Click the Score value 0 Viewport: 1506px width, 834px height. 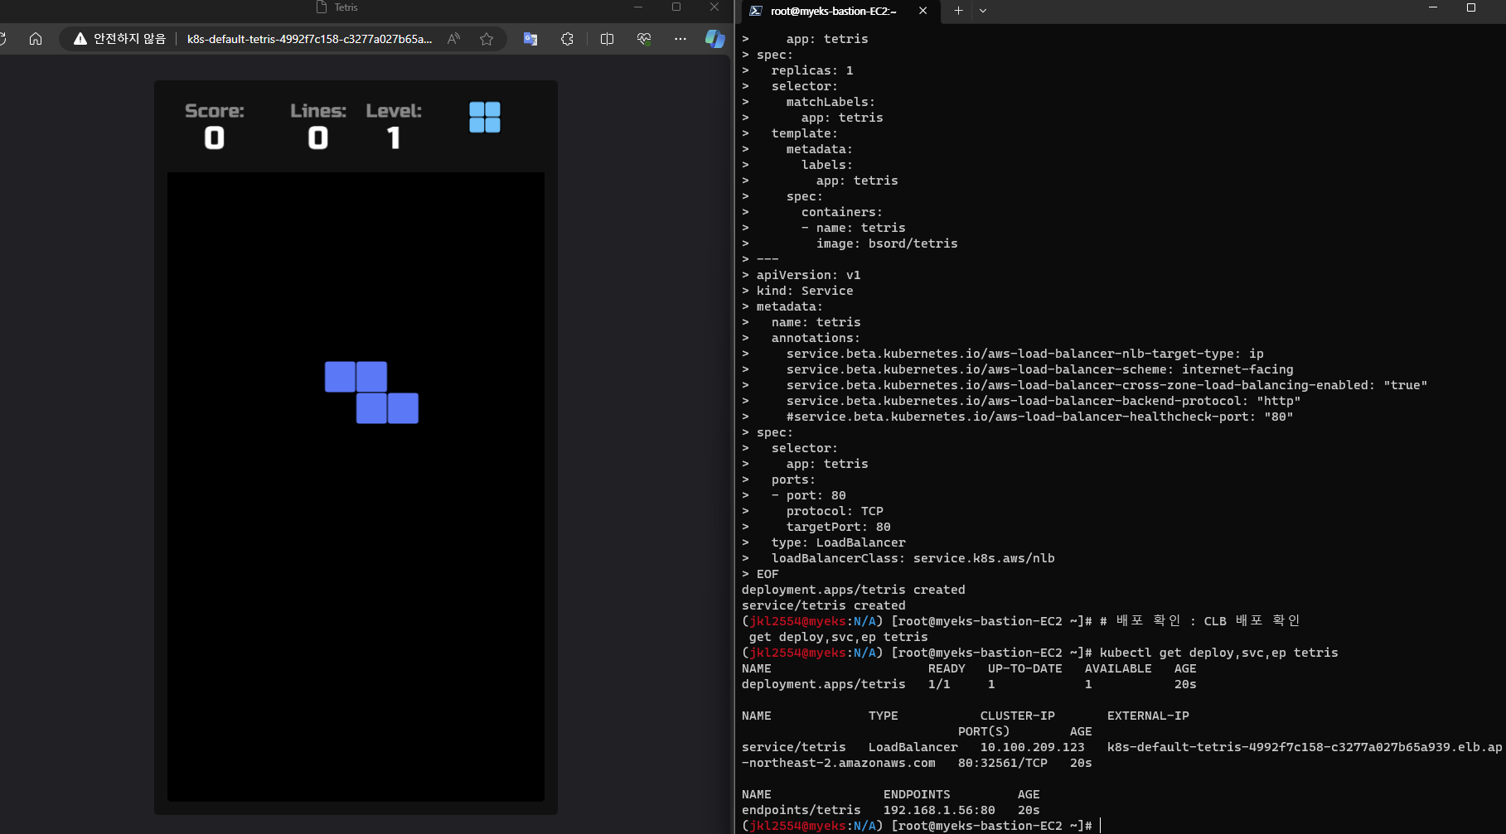click(x=215, y=137)
